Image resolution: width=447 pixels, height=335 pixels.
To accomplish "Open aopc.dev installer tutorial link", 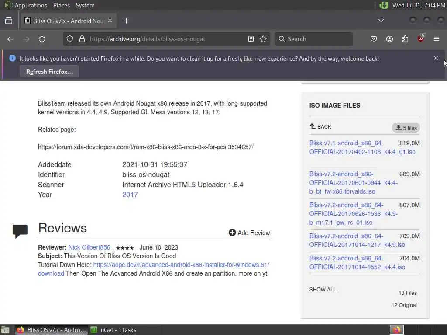I will point(181,265).
